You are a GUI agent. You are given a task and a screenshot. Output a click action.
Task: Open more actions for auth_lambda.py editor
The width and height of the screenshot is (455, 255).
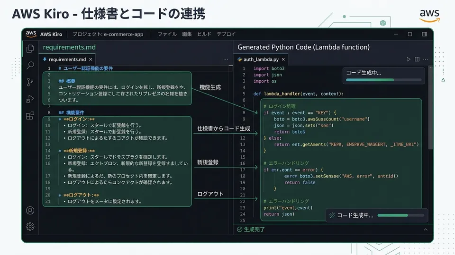(x=426, y=59)
